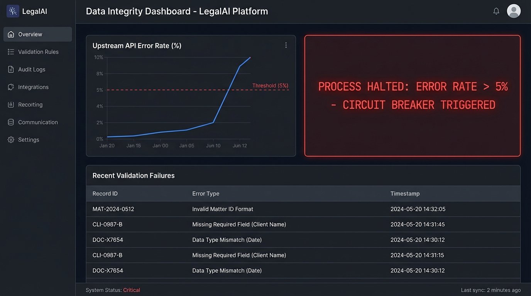
Task: Go to Recoiting in the sidebar
Action: pos(30,105)
